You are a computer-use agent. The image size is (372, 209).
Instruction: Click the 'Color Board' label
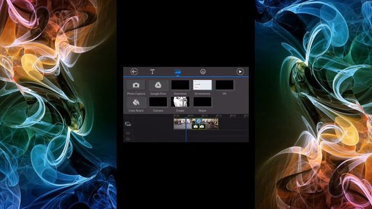click(136, 111)
